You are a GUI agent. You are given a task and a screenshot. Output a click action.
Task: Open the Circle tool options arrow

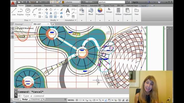click(x=28, y=16)
